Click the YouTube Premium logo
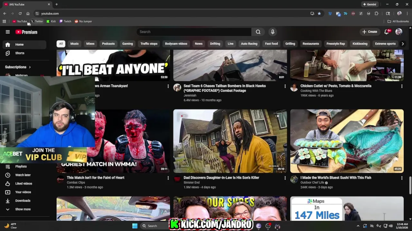The width and height of the screenshot is (412, 231). click(26, 32)
